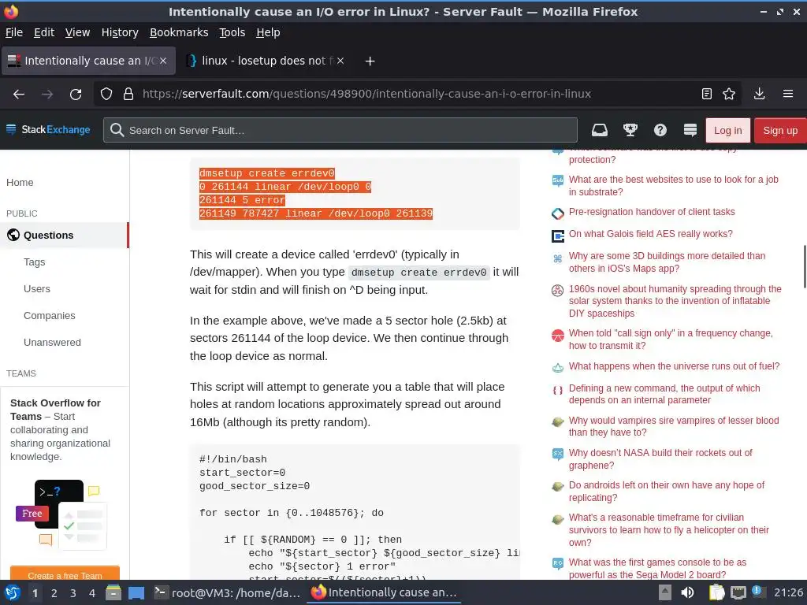Reload the current page

[76, 95]
